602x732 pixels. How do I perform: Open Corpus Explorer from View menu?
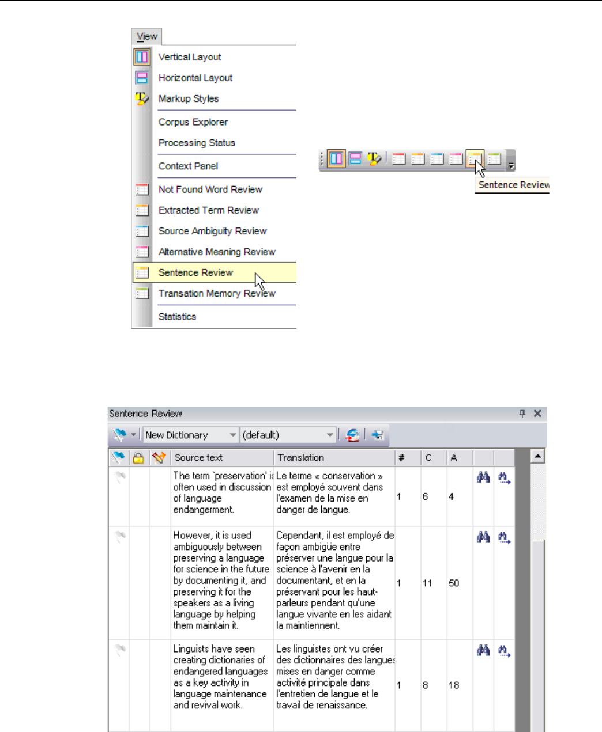(x=215, y=122)
